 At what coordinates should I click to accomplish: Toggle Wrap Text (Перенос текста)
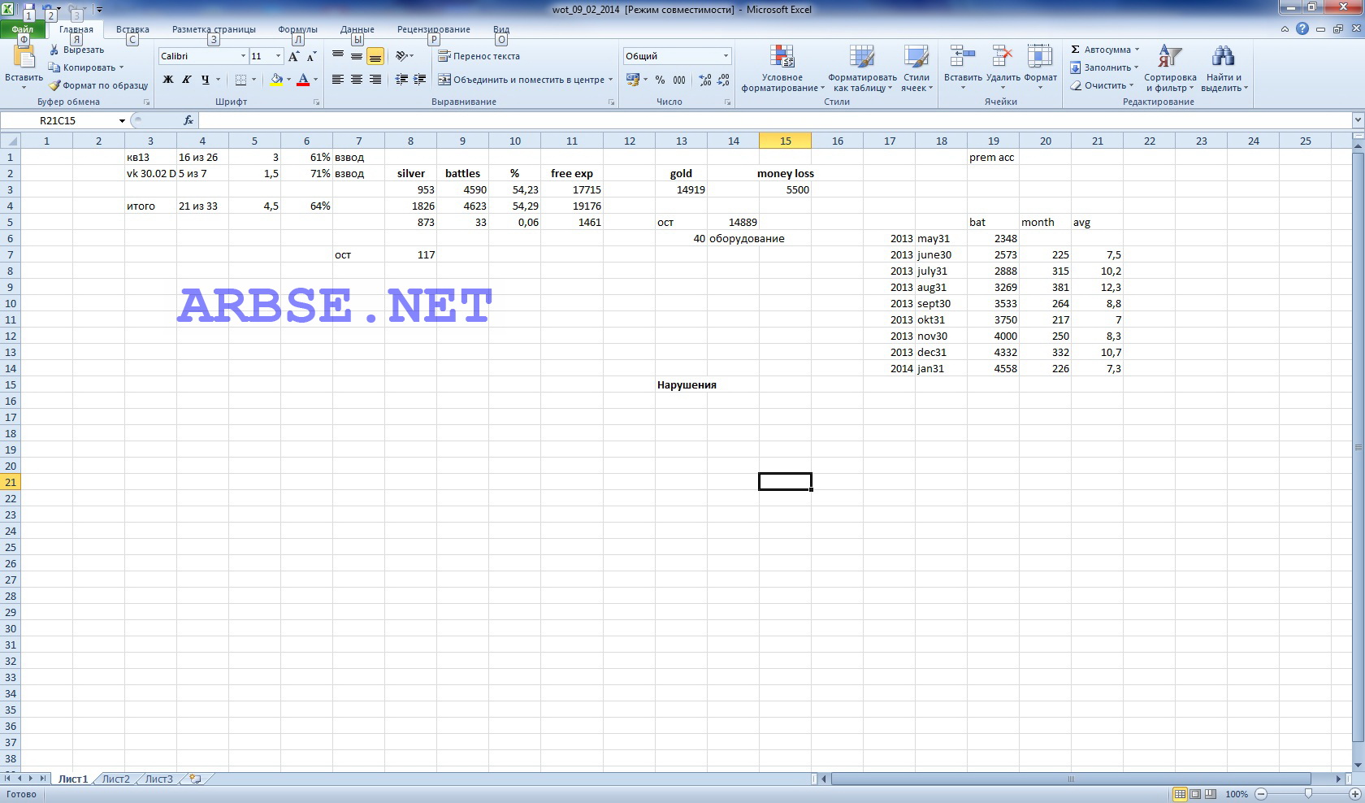[x=479, y=56]
